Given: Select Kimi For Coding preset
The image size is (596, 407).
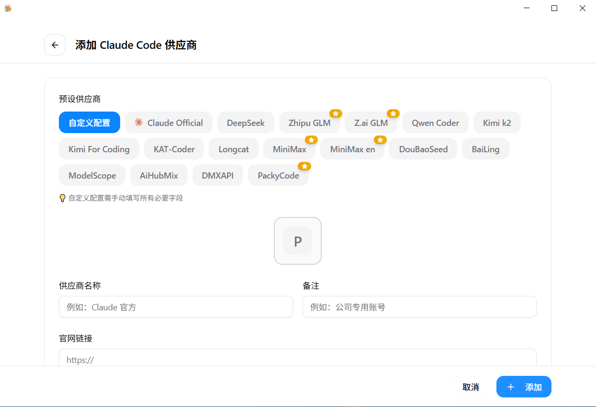Looking at the screenshot, I should pos(99,149).
